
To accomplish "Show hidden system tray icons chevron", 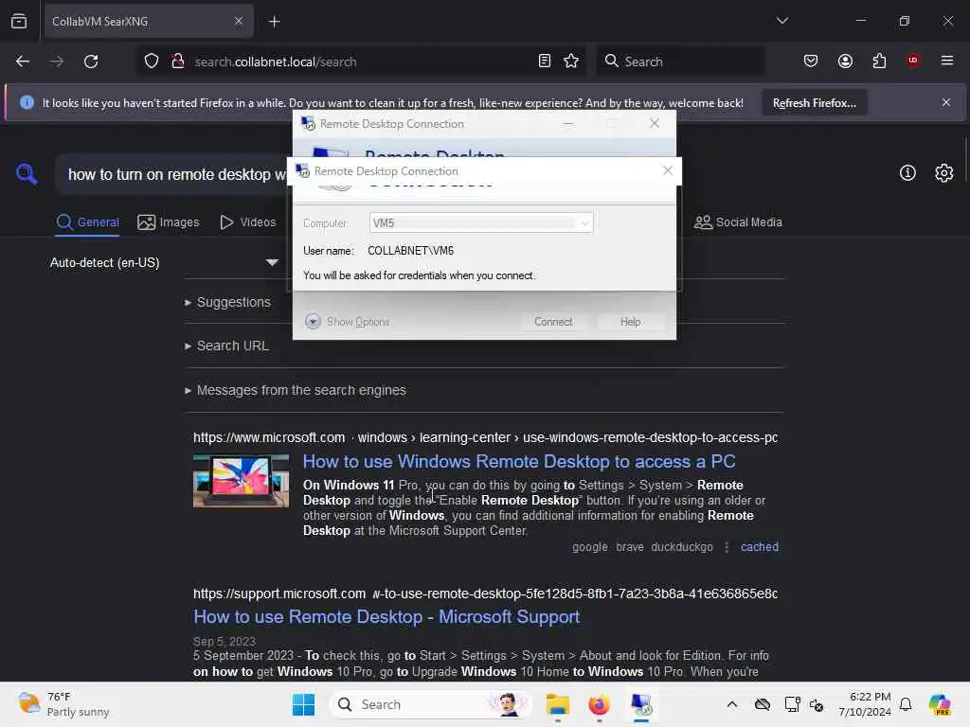I will (x=732, y=704).
